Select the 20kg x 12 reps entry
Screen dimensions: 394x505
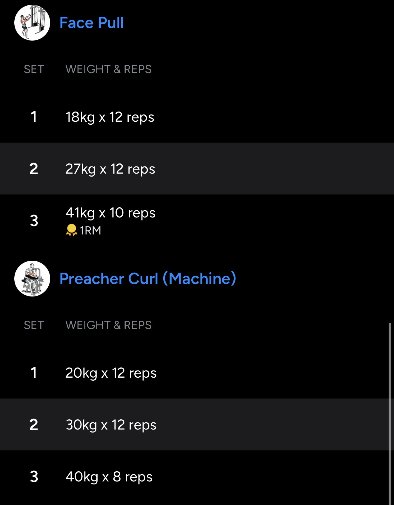coord(111,373)
